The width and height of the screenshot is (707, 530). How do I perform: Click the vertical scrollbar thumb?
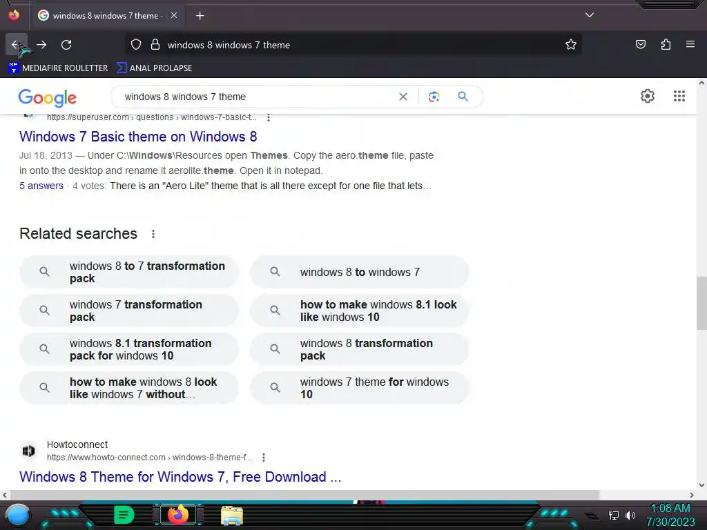[x=701, y=304]
